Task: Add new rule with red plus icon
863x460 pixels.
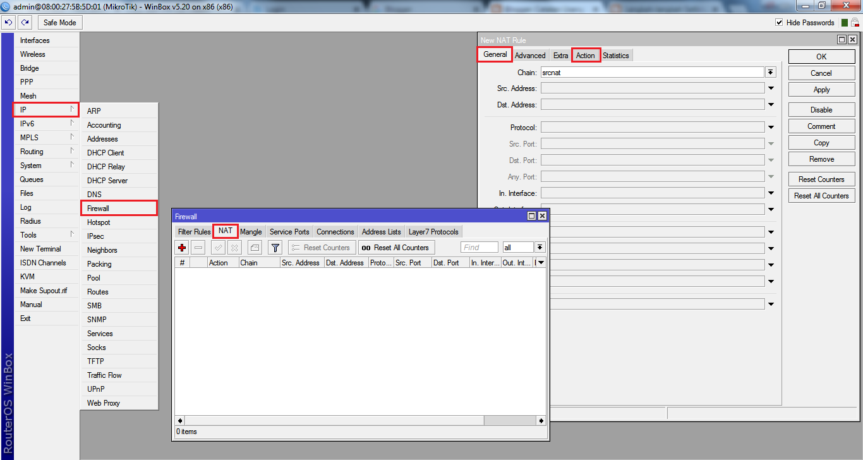Action: (183, 248)
